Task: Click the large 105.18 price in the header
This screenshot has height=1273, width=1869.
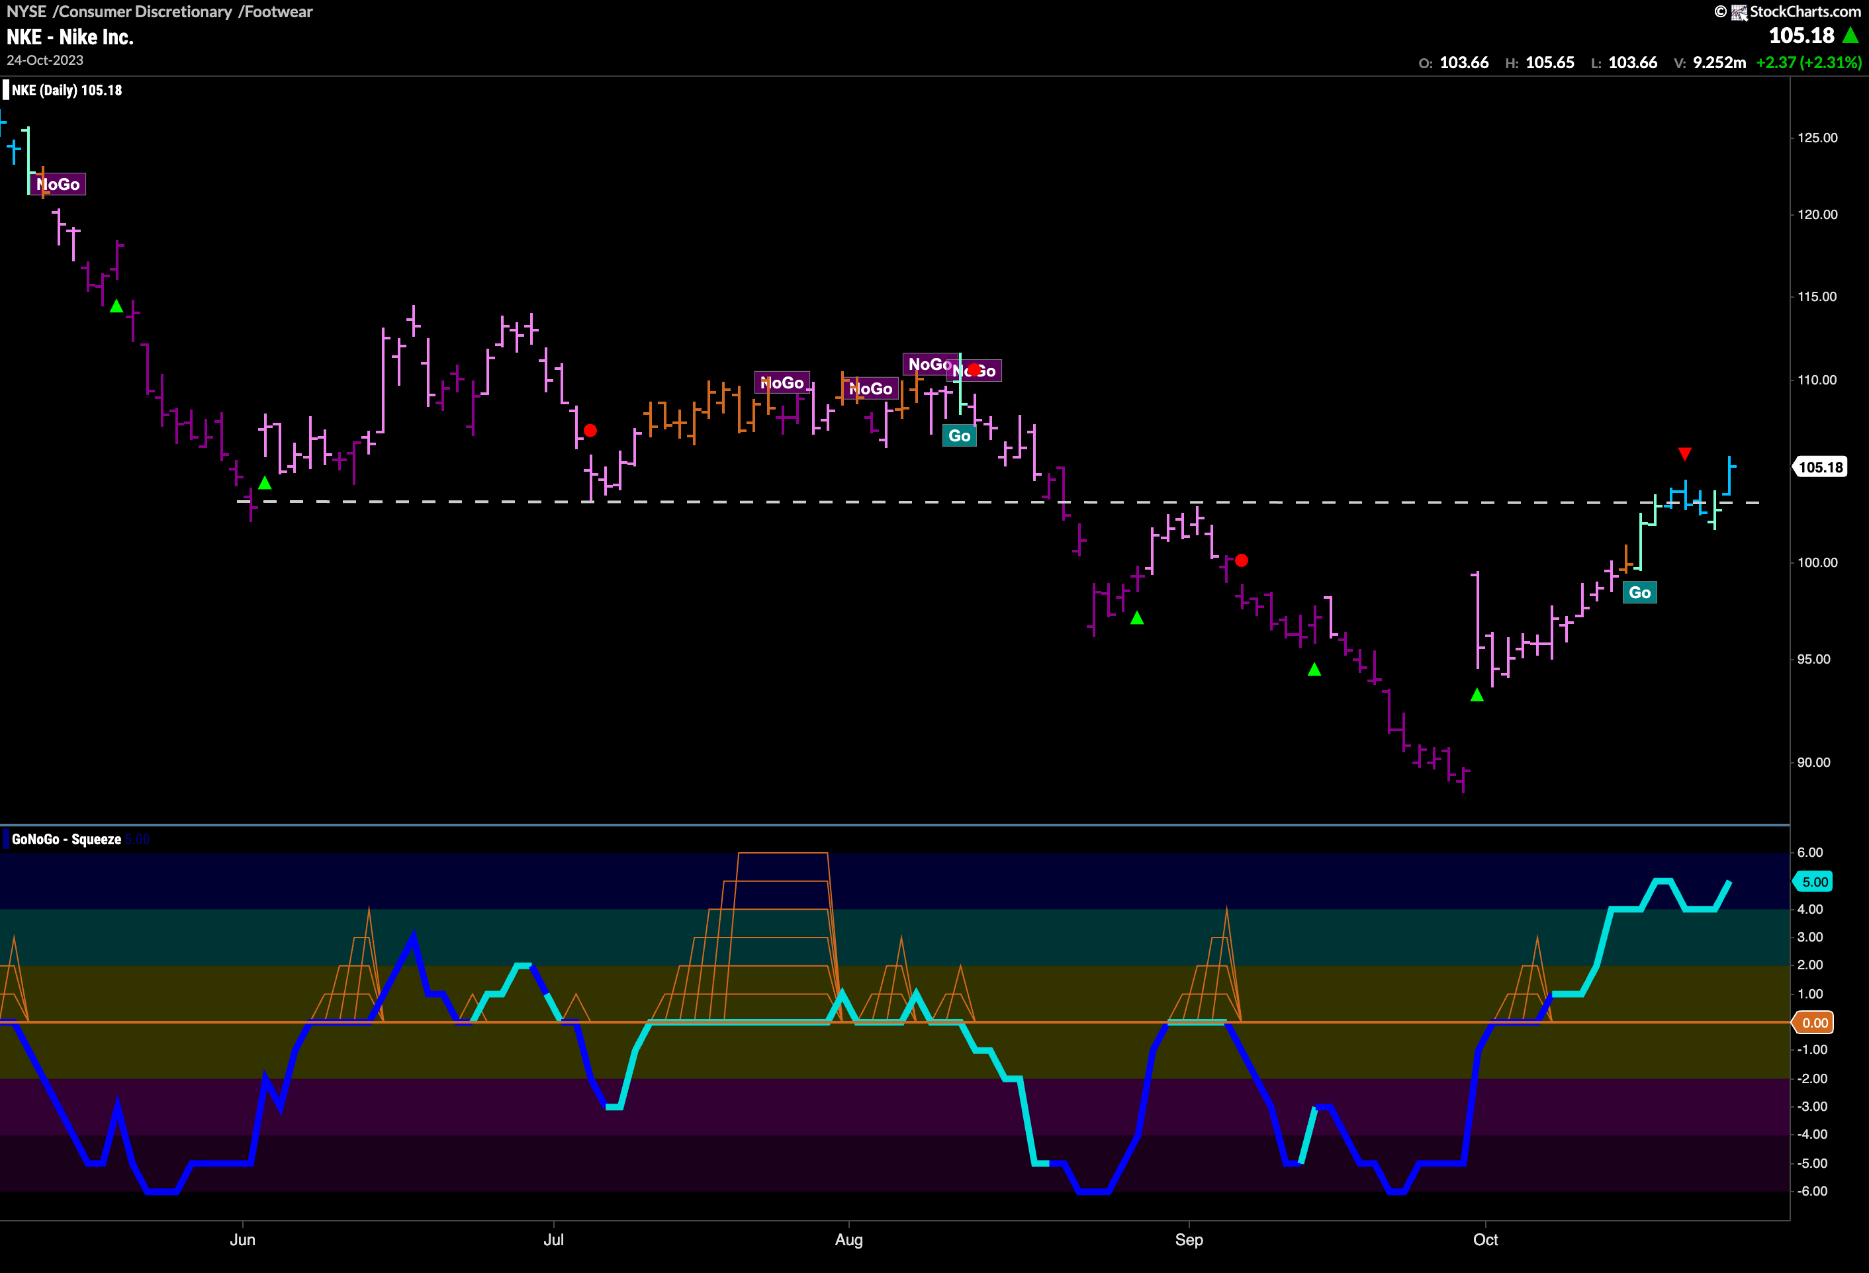Action: [x=1801, y=35]
